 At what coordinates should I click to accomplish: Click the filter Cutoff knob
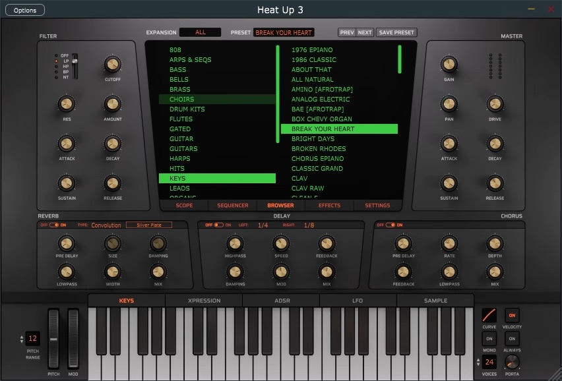pyautogui.click(x=112, y=65)
